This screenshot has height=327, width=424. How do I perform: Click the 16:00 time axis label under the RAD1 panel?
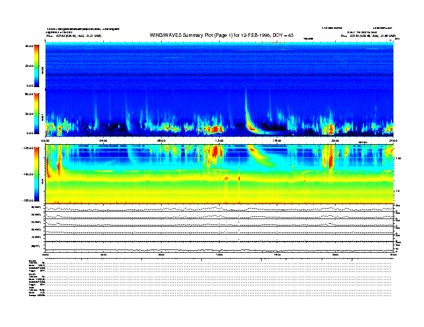[x=277, y=141]
